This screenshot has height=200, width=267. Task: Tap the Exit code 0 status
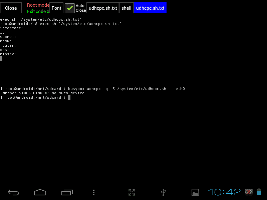[x=38, y=11]
